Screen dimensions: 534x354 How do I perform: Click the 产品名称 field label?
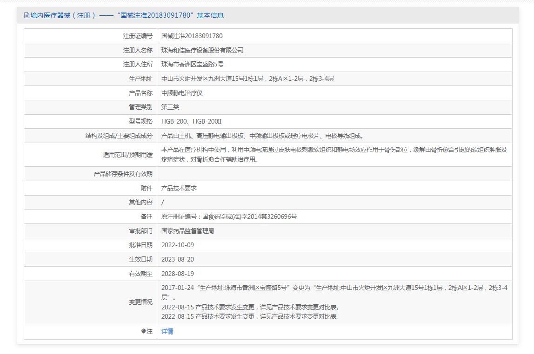pos(140,93)
